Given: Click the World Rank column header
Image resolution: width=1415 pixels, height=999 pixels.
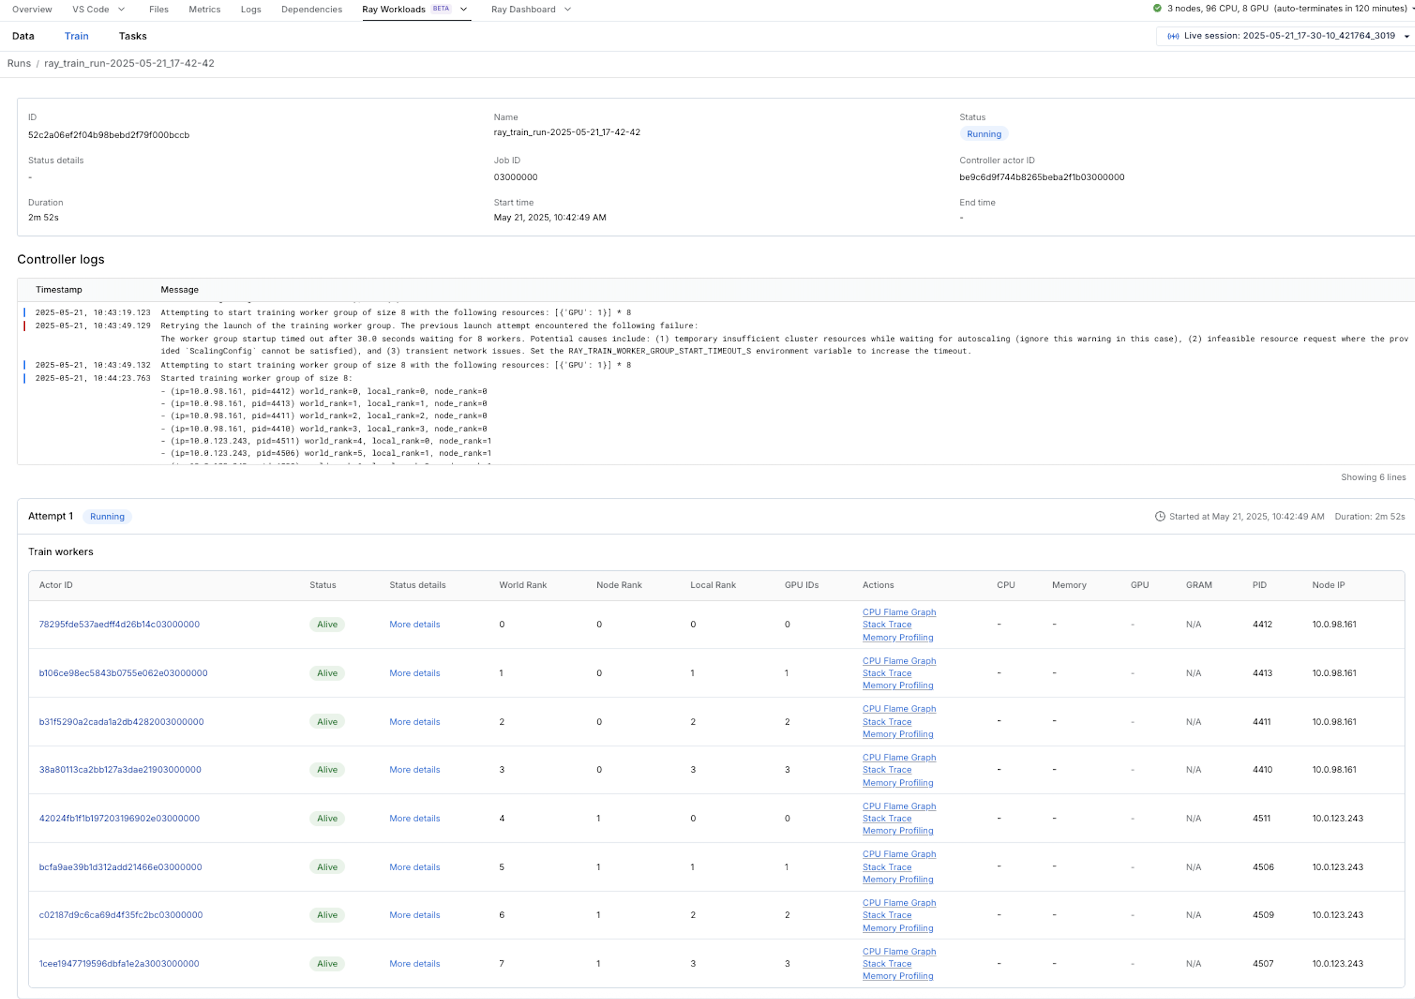Looking at the screenshot, I should pos(523,585).
